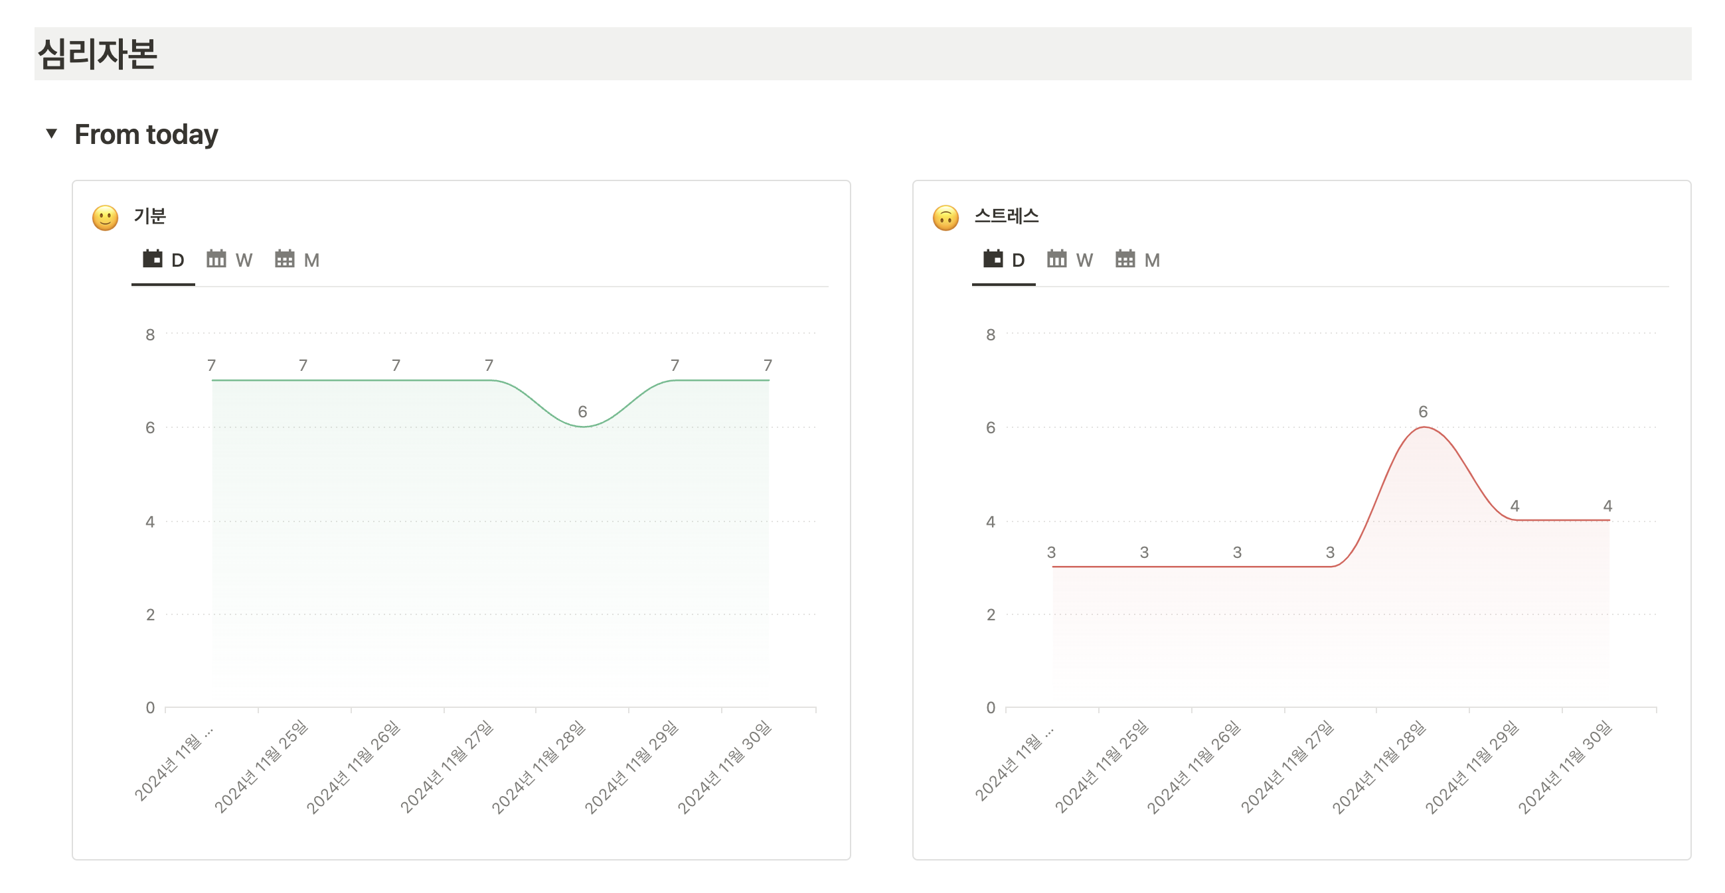Click the upside-down face emoji beside 스트레스
1725x893 pixels.
coord(945,218)
